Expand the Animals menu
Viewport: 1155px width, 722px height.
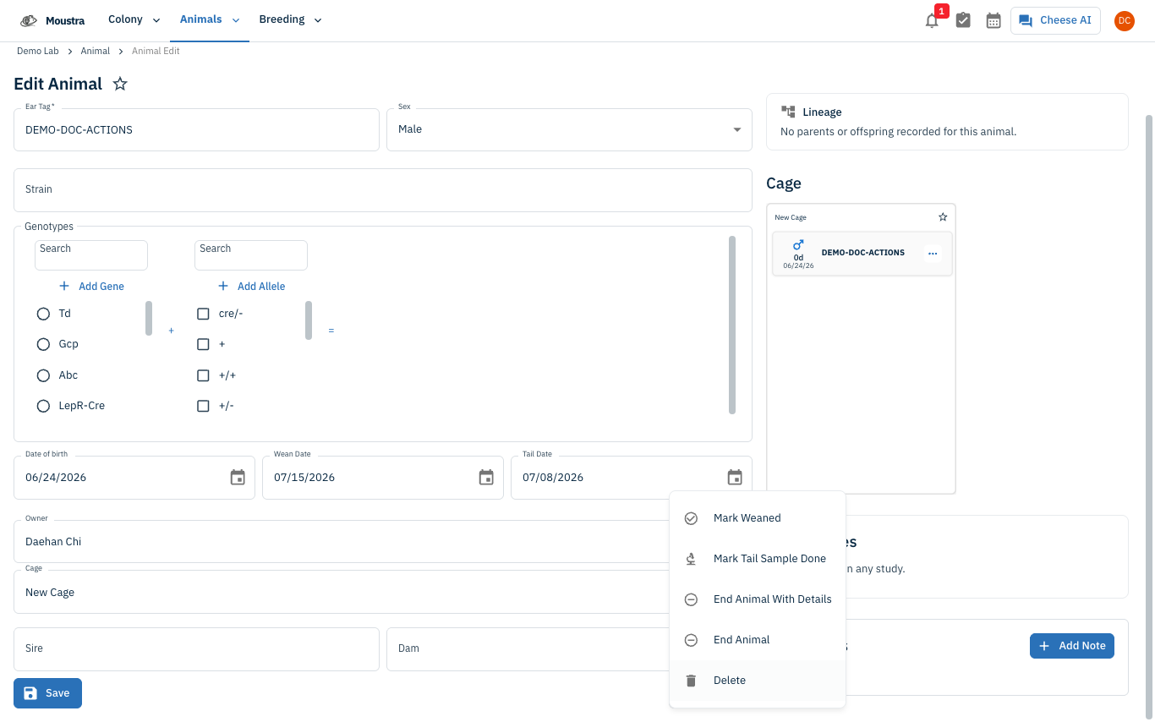[210, 20]
